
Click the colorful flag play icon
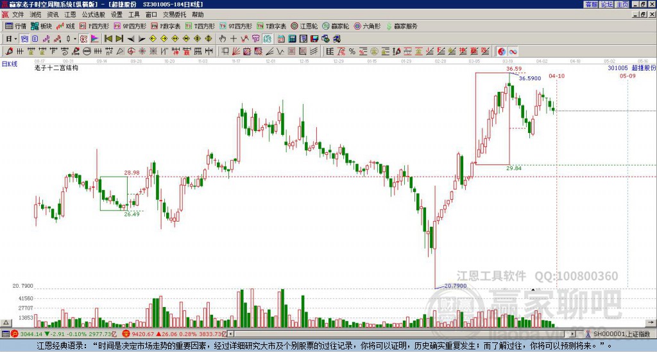(95, 39)
